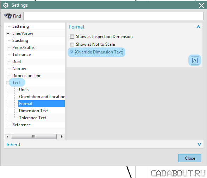Image resolution: width=207 pixels, height=178 pixels.
Task: Select Dual in the settings tree
Action: (17, 62)
